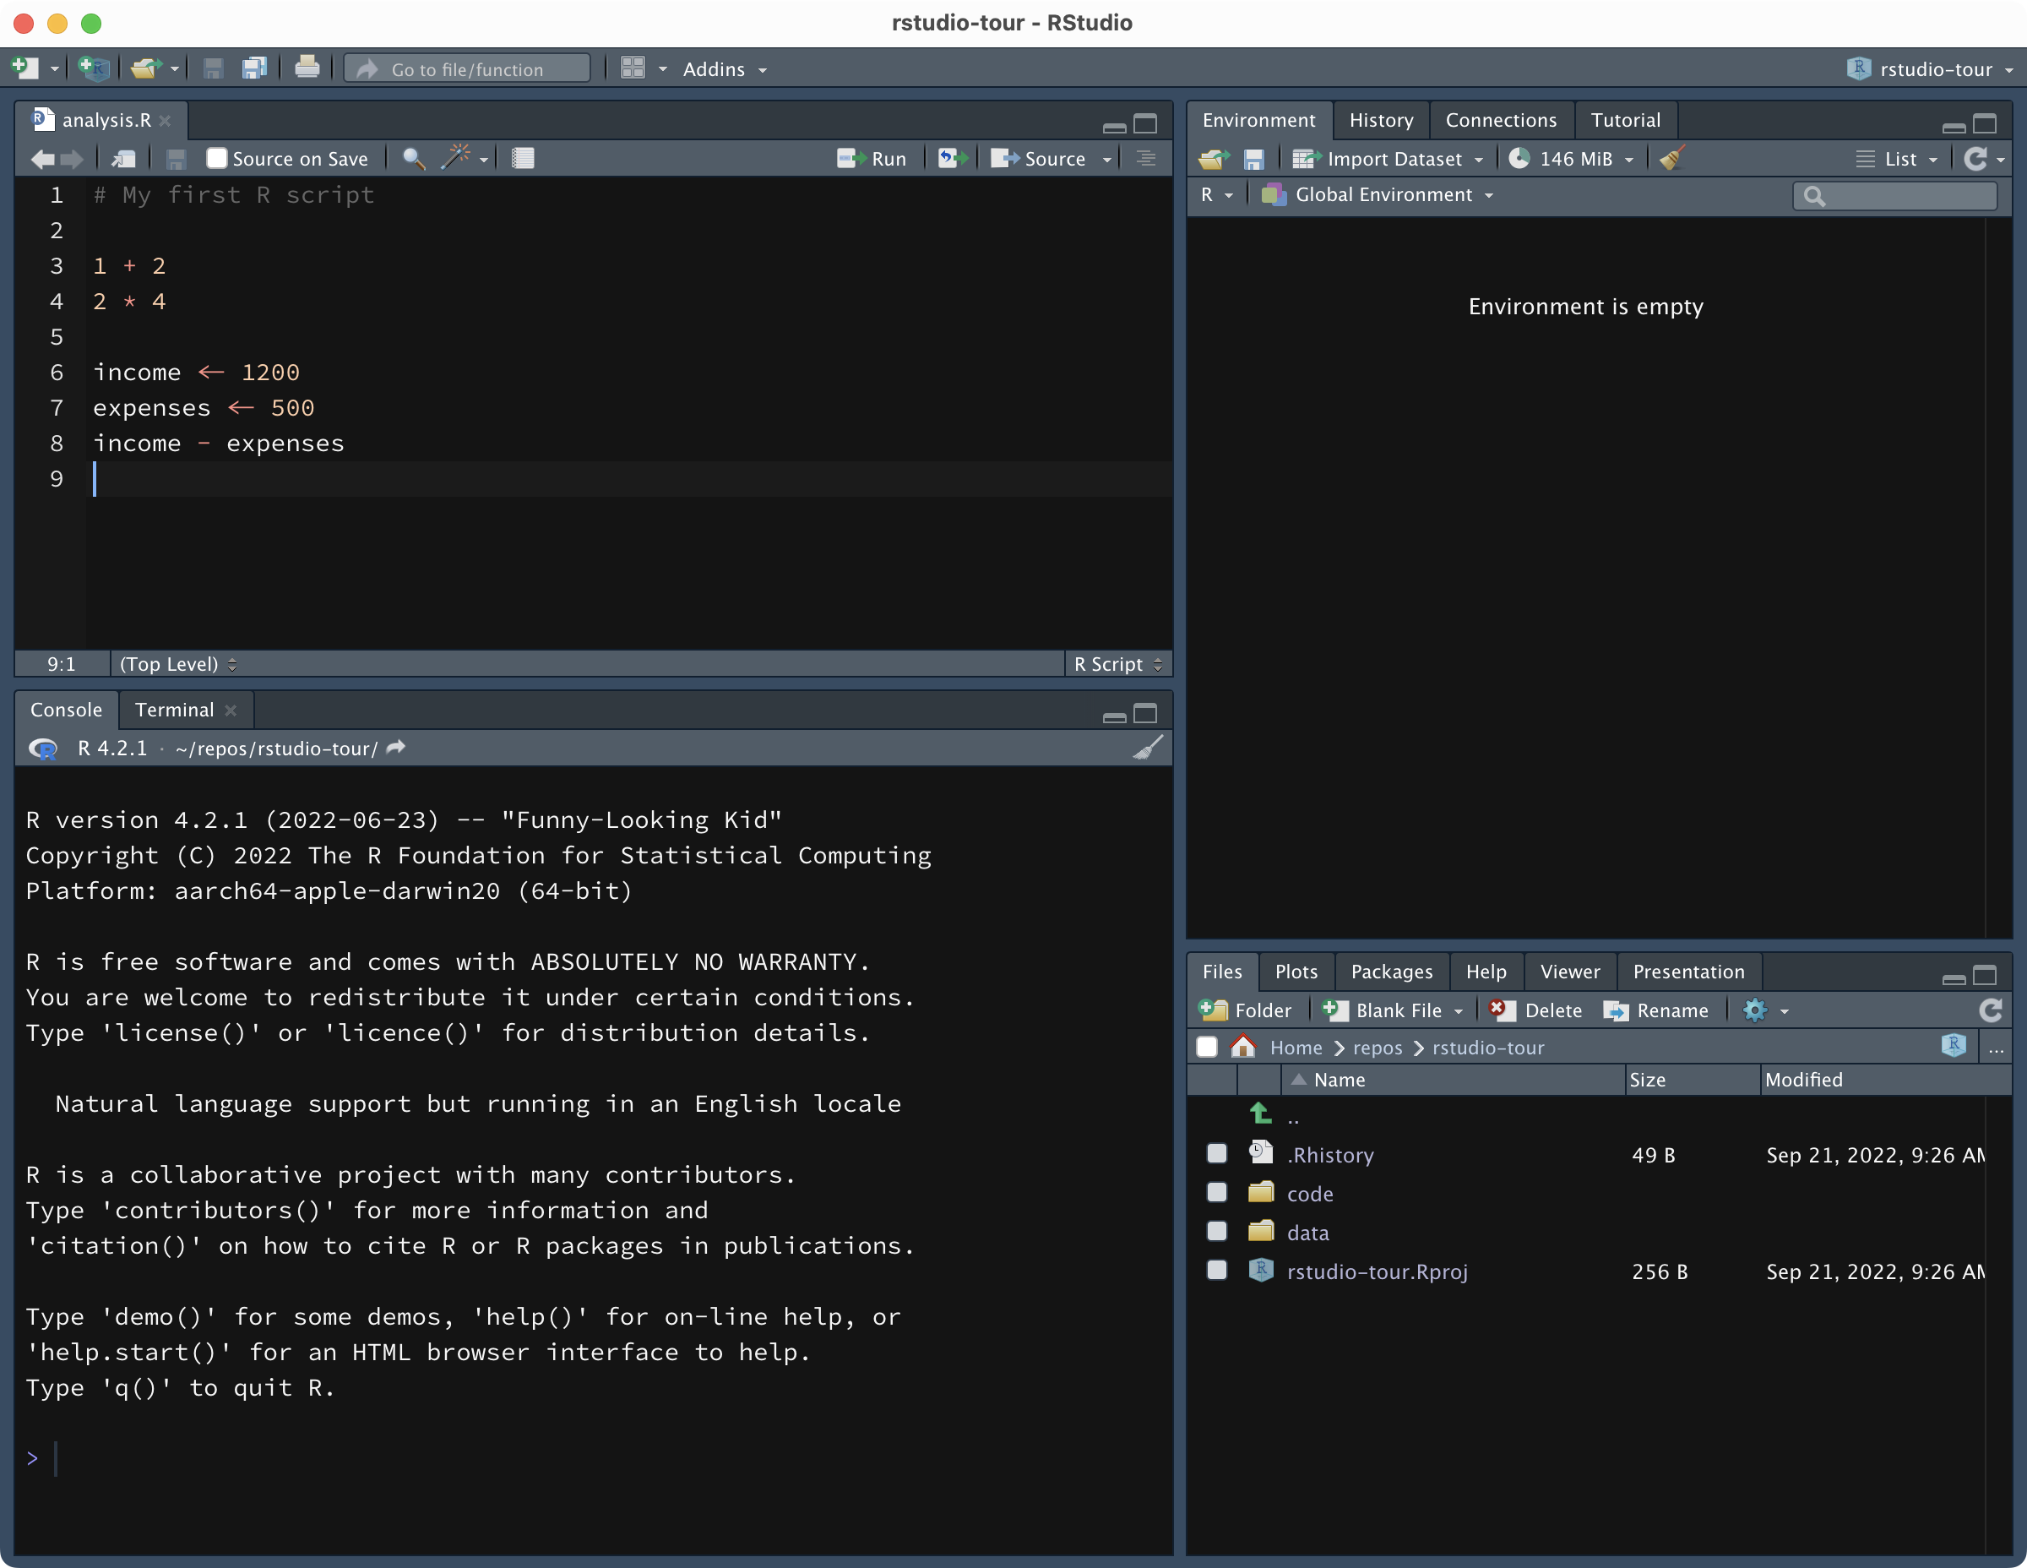Print the current file using printer icon
The image size is (2027, 1568).
(307, 68)
